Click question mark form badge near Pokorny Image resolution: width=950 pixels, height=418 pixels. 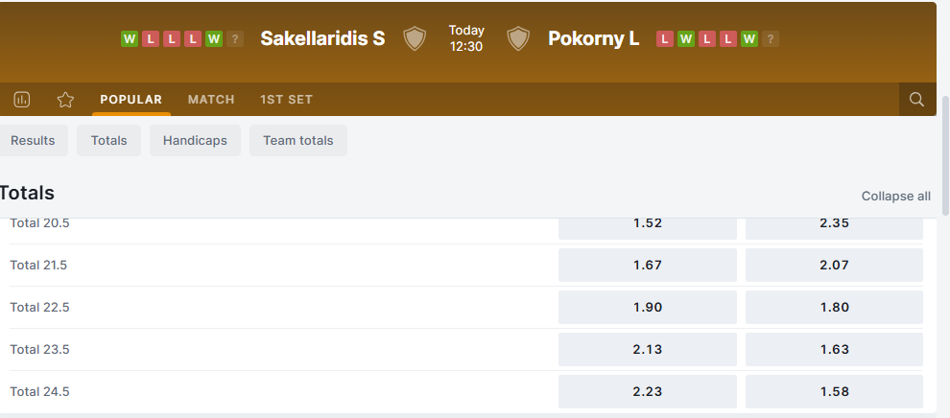click(771, 39)
